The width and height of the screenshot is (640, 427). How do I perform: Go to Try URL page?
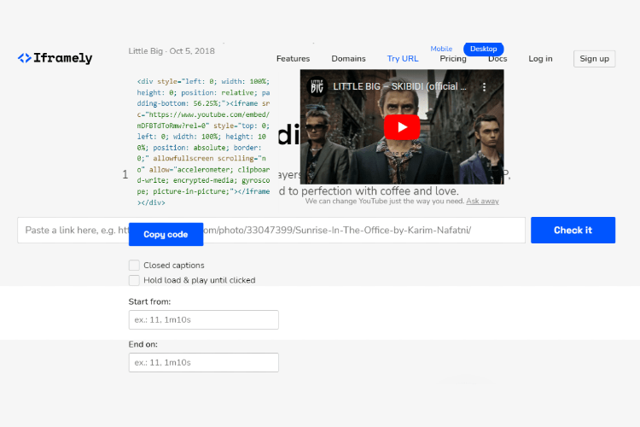[x=403, y=58]
